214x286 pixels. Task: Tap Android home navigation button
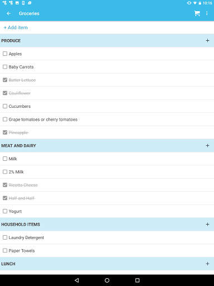(107, 280)
